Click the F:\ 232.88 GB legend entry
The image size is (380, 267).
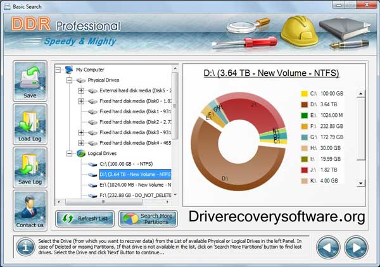(322, 127)
